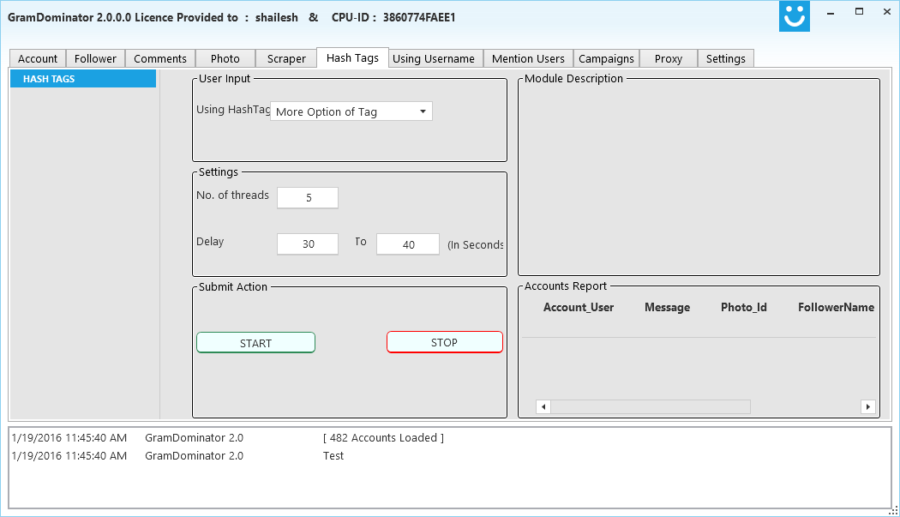This screenshot has width=900, height=517.
Task: Switch to the Follower tab
Action: point(95,58)
